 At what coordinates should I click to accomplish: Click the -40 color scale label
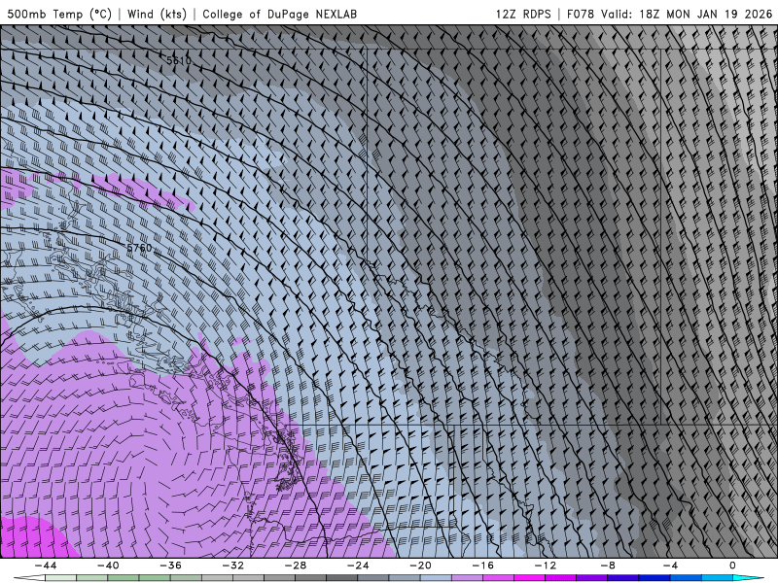108,566
